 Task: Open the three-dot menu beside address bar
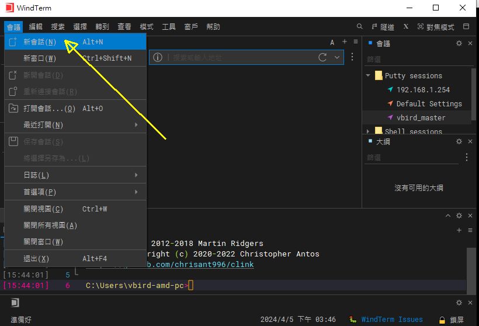[x=352, y=57]
